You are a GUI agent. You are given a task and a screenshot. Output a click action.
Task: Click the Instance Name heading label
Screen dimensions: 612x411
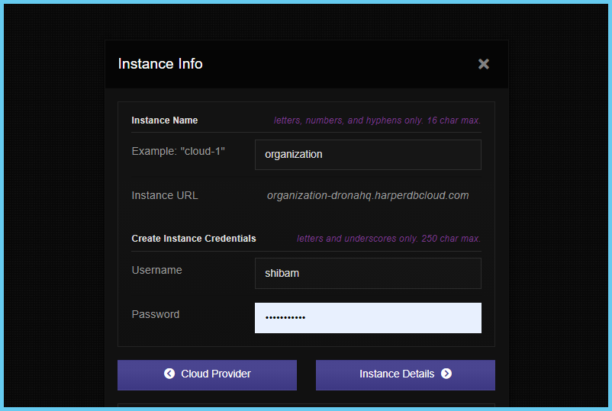coord(164,120)
